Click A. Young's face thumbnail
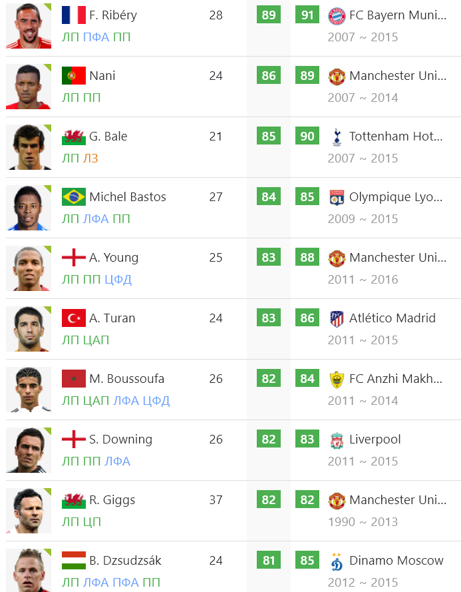This screenshot has width=461, height=592. click(29, 268)
